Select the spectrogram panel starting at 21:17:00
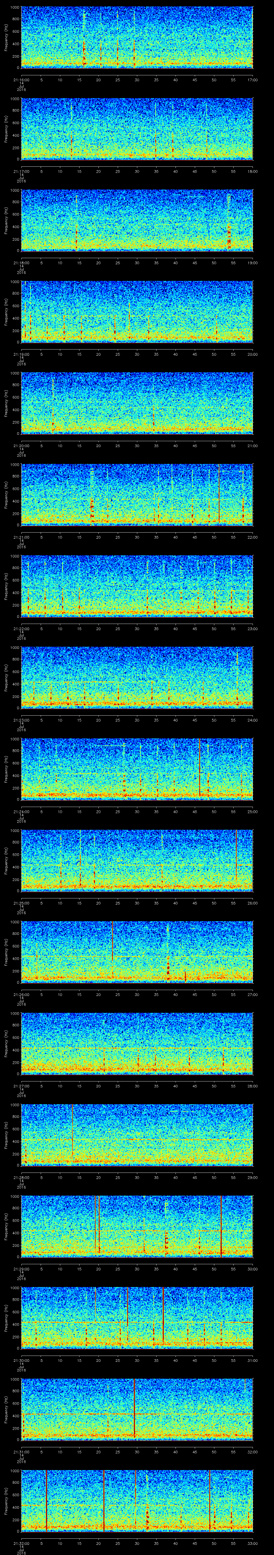This screenshot has width=274, height=1555. (137, 129)
